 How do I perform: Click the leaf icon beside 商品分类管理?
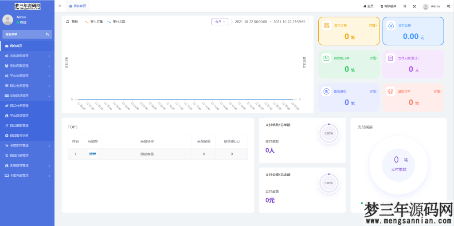pyautogui.click(x=7, y=106)
